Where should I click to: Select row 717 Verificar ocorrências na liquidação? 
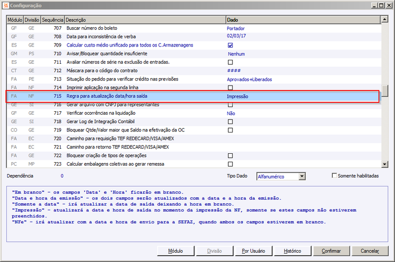coord(194,113)
